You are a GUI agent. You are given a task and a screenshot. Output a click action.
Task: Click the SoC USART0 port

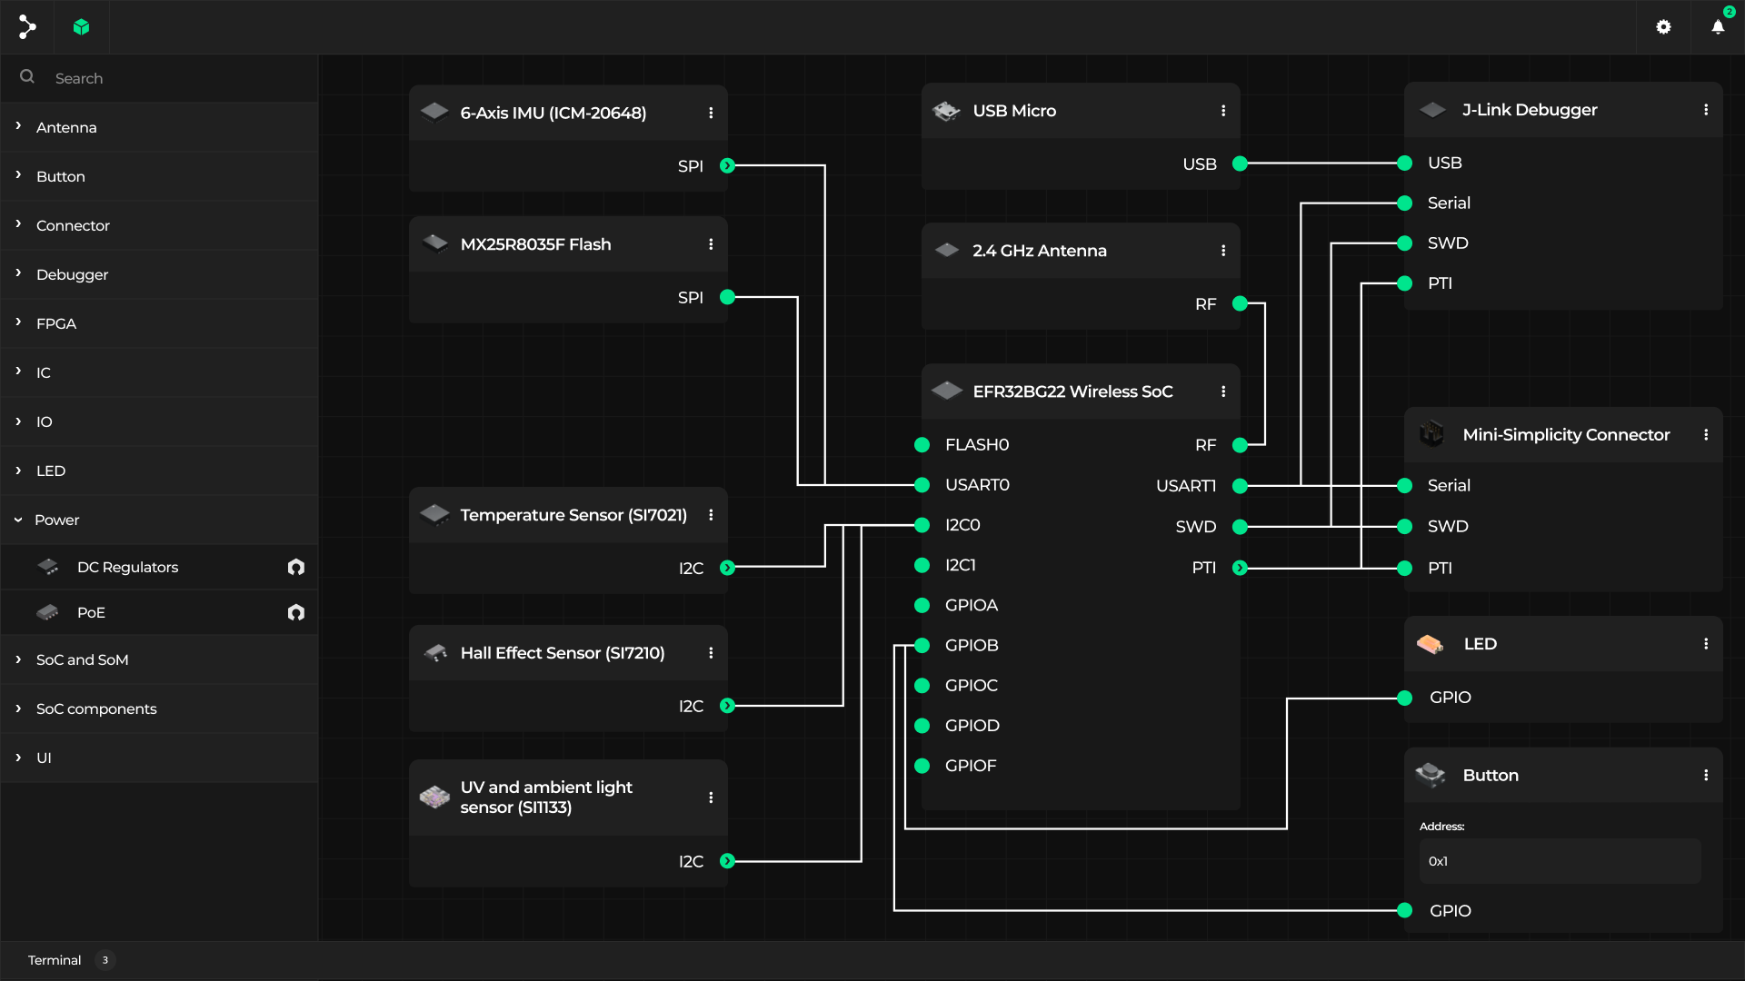click(x=922, y=485)
